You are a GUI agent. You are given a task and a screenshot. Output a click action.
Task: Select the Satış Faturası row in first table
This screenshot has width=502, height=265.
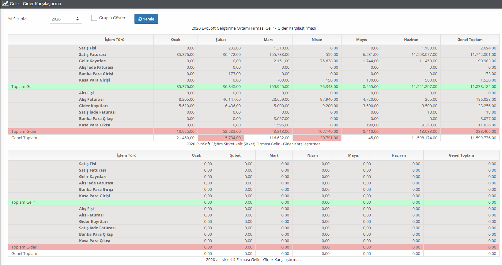coord(92,55)
